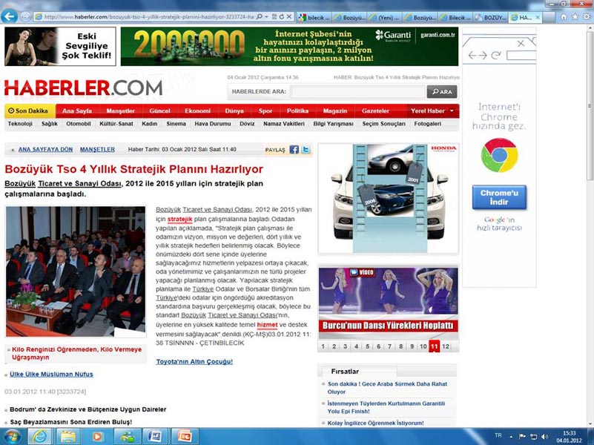Stop loading with the address bar X
Screen dimensions: 594x445
[289, 16]
